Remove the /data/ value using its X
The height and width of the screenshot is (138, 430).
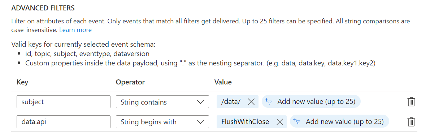click(x=251, y=102)
